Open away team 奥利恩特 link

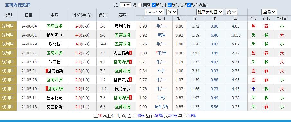pos(123,26)
